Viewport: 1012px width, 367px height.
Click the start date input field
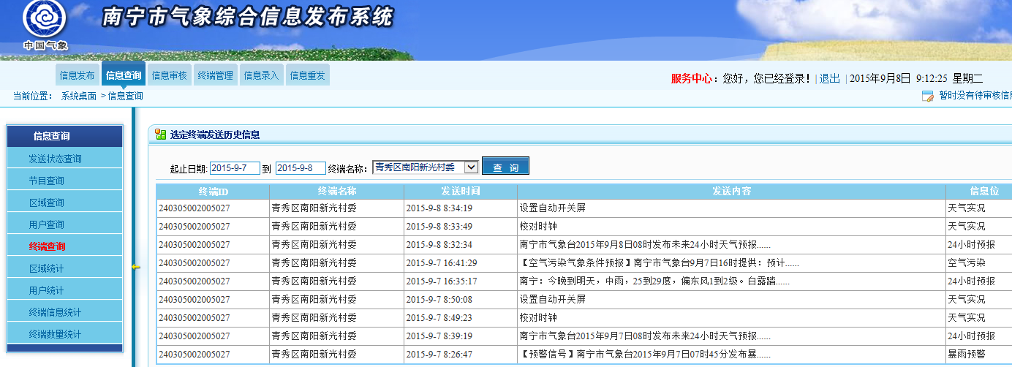[235, 168]
